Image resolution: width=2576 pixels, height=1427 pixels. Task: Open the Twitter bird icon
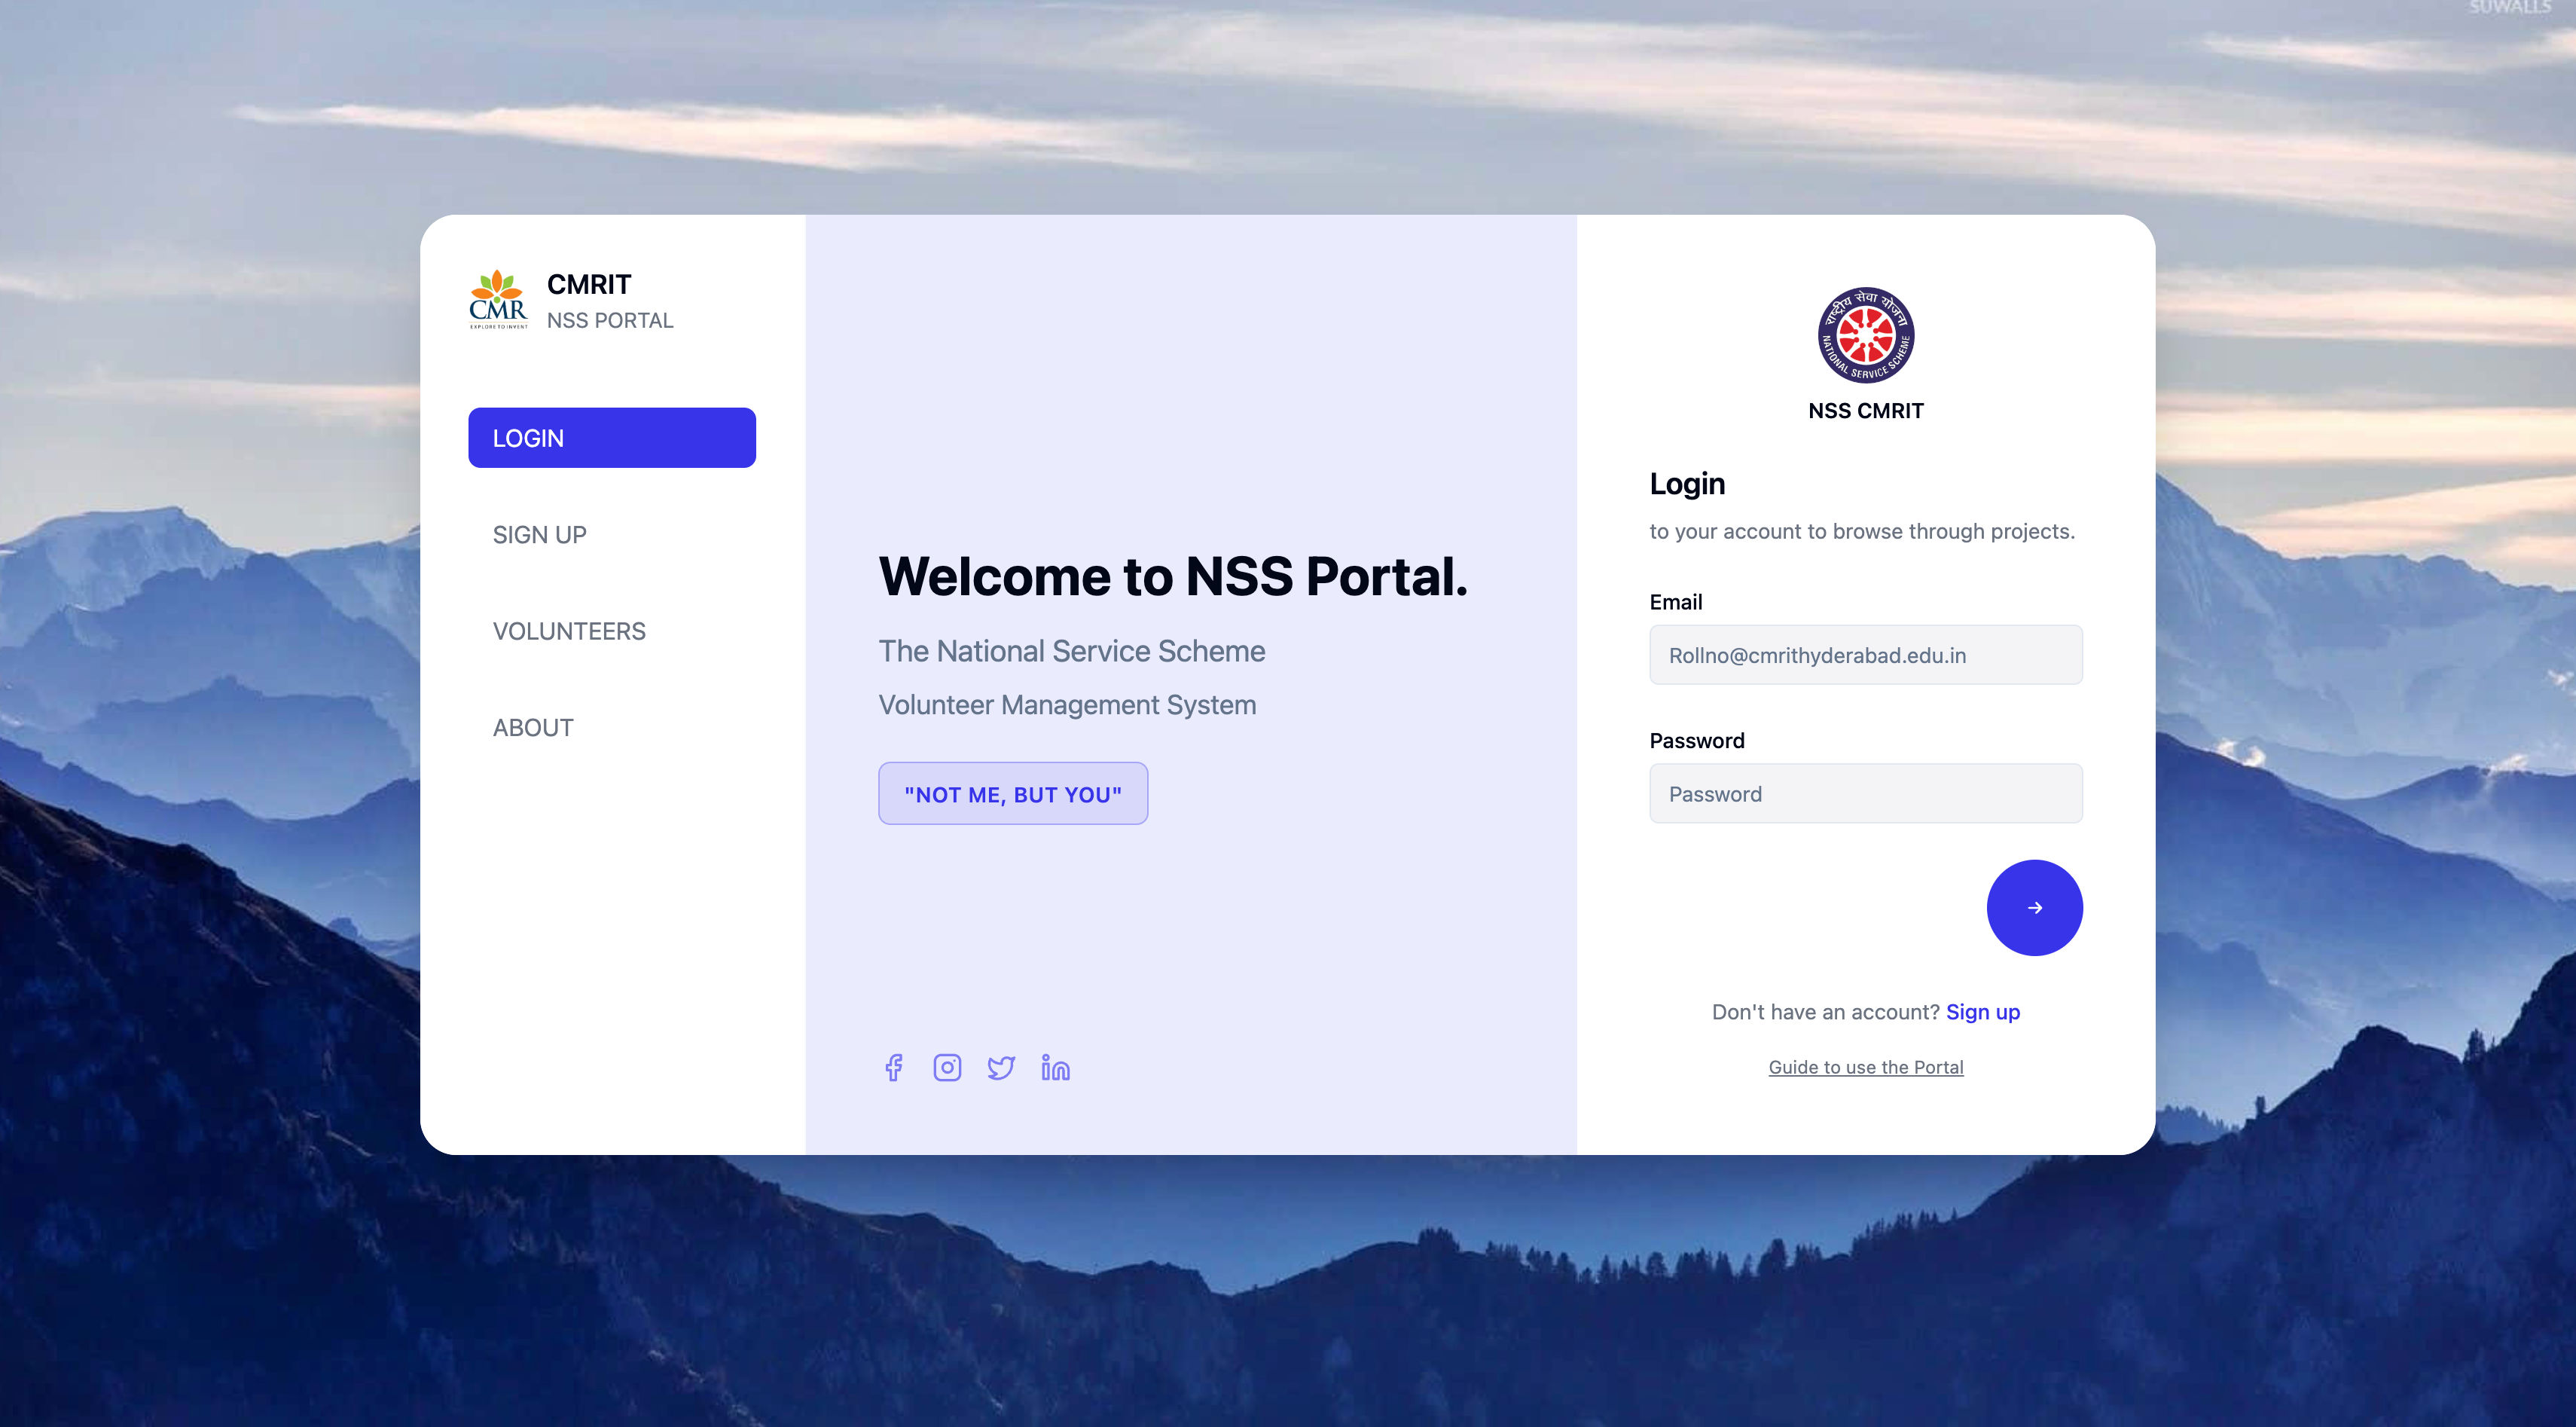1001,1067
